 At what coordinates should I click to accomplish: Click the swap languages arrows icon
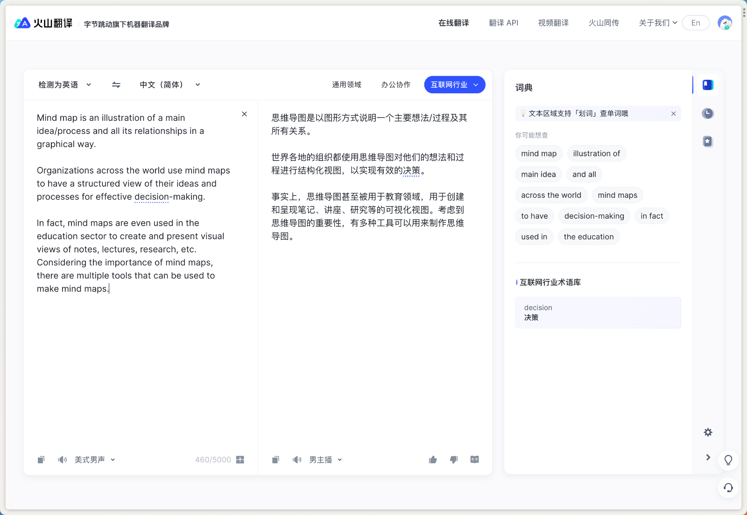pos(116,85)
